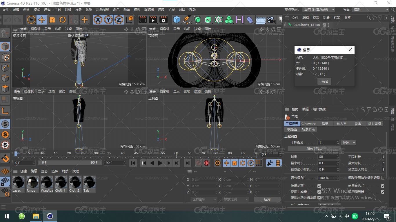Select the Live Selection arrow tool
This screenshot has width=396, height=222.
tap(31, 20)
